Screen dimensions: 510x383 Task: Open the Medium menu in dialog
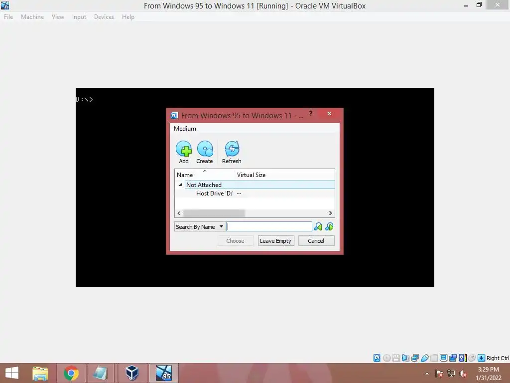pos(185,128)
